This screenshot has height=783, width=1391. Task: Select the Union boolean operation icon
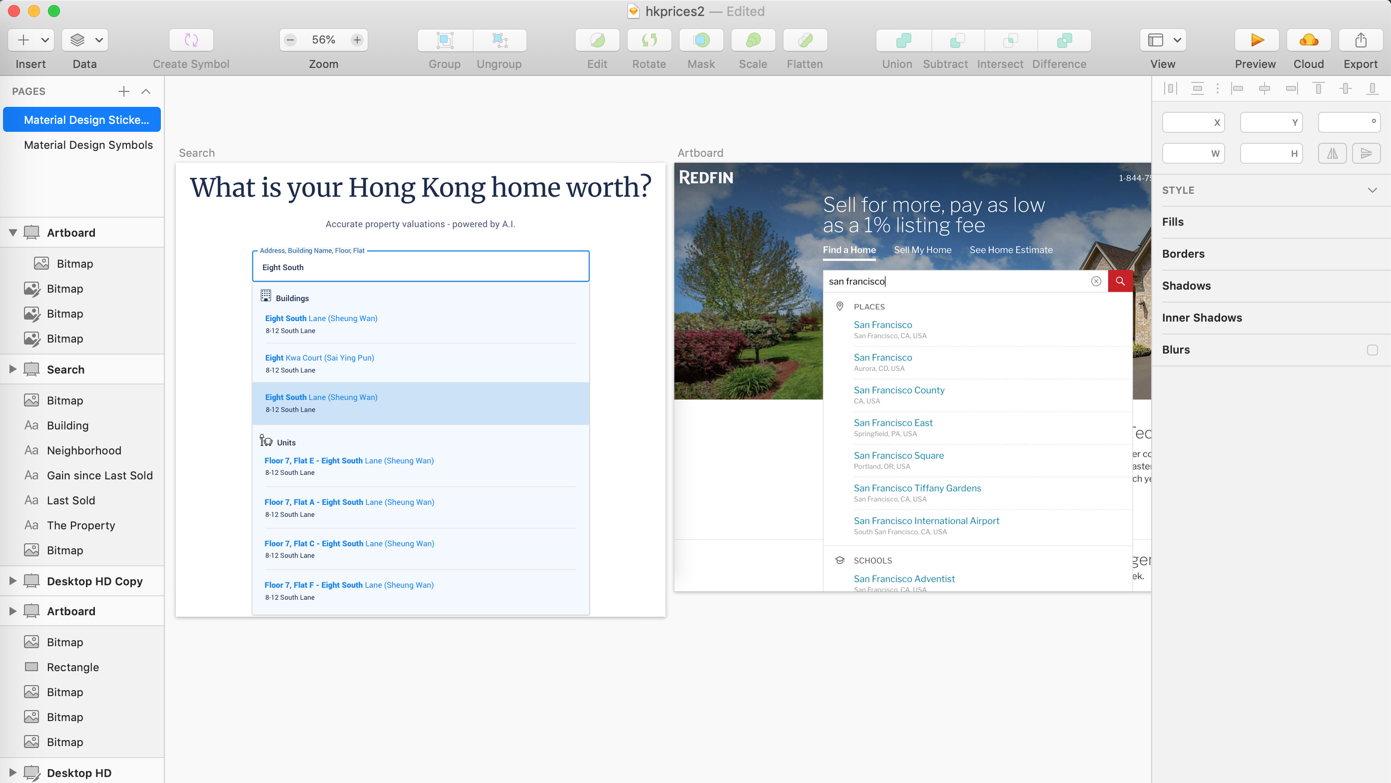click(903, 40)
